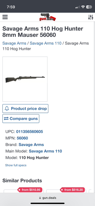The width and height of the screenshot is (95, 206).
Task: Open the hamburger menu
Action: [x=5, y=17]
